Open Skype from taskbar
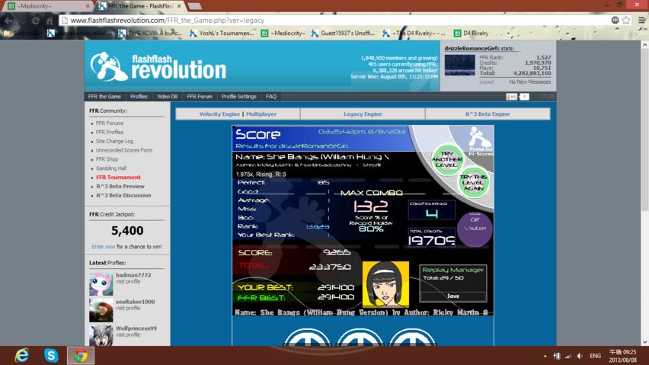649x365 pixels. 51,356
